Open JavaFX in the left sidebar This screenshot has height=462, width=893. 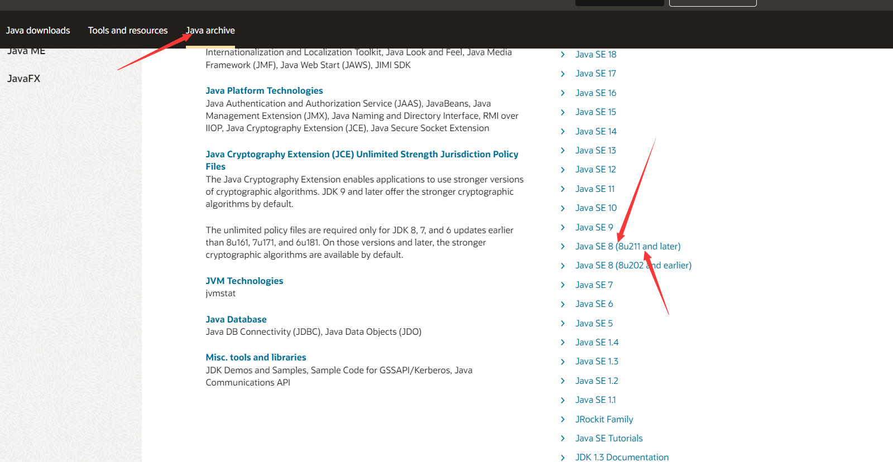coord(24,79)
